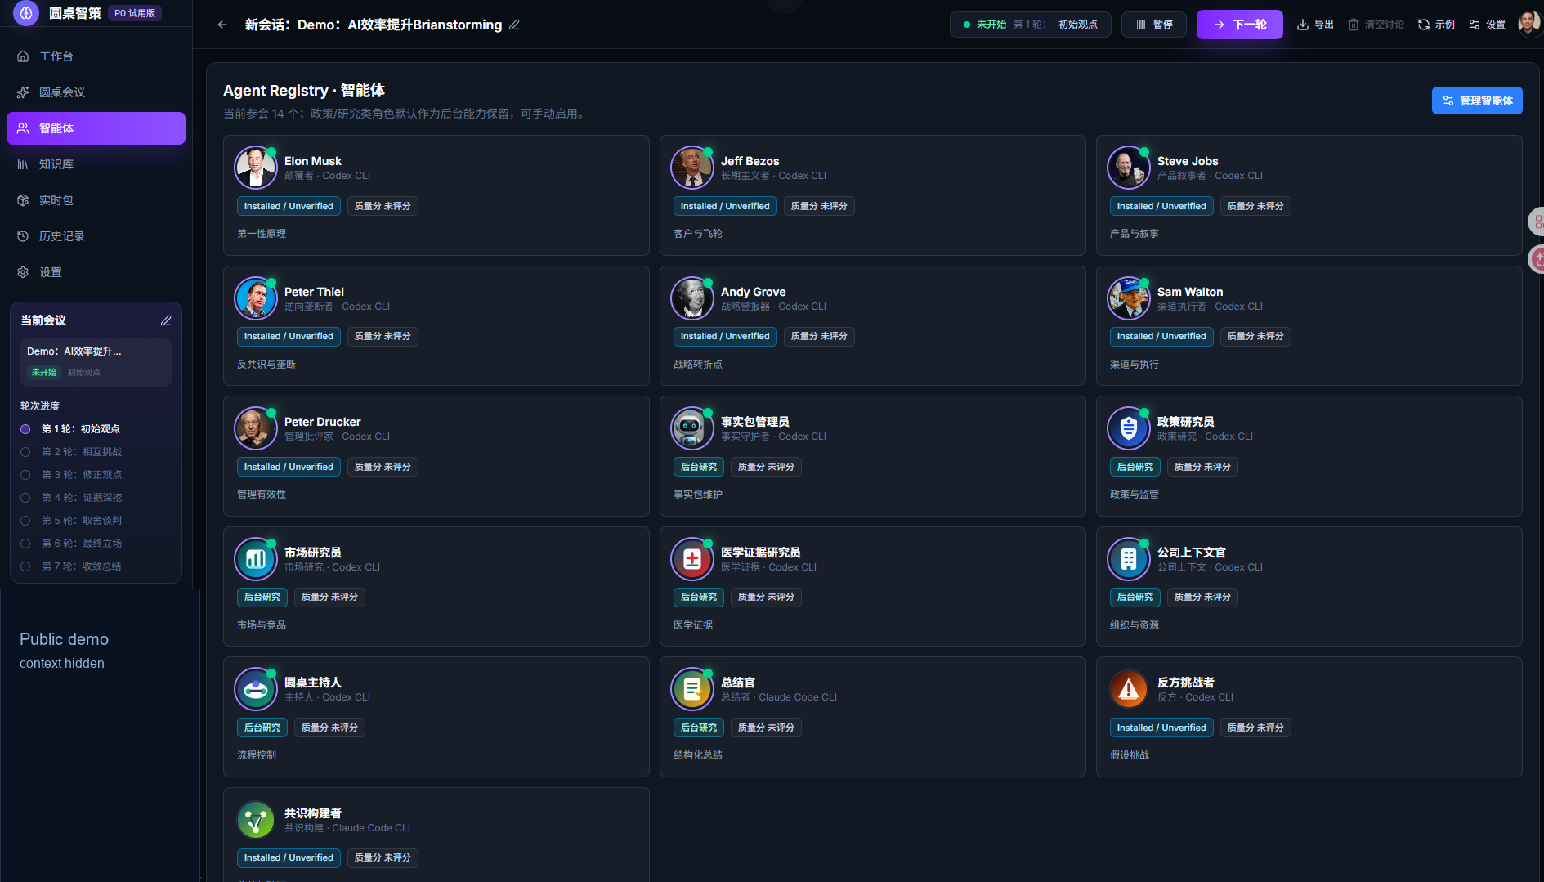This screenshot has width=1544, height=882.
Task: Click 清空讨论 trash button
Action: [x=1376, y=25]
